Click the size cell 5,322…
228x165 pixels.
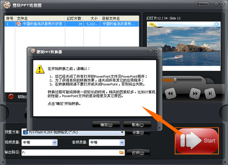(x=92, y=24)
